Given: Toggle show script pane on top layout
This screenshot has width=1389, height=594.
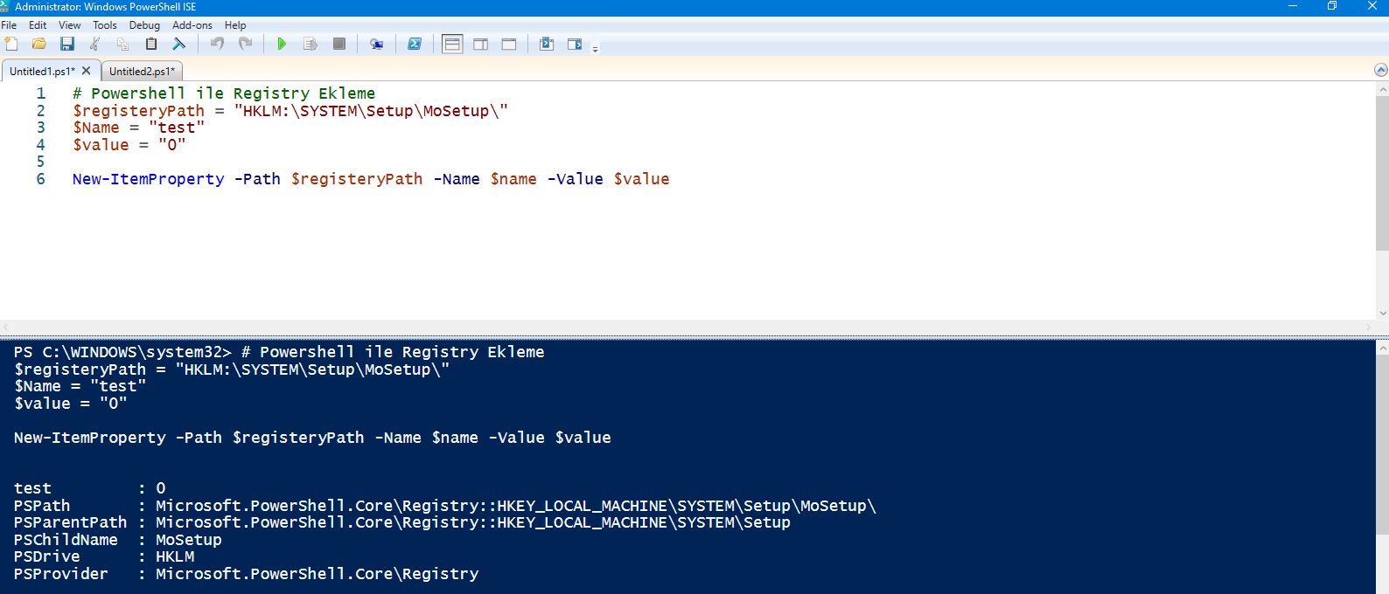Looking at the screenshot, I should pos(452,44).
